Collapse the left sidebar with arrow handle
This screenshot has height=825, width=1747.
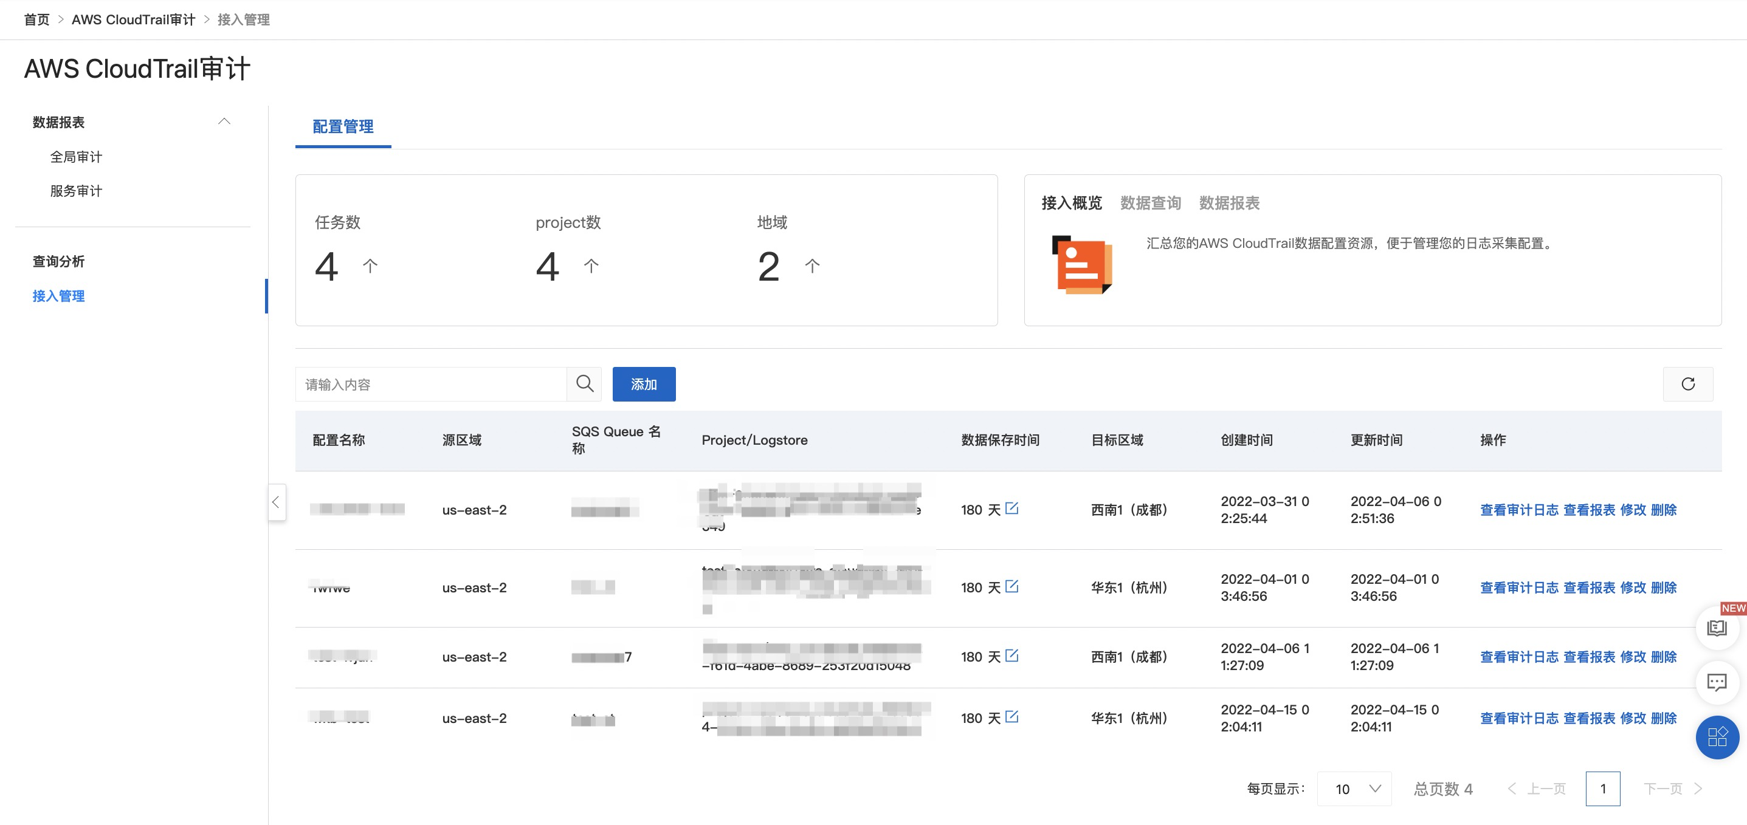pyautogui.click(x=276, y=502)
